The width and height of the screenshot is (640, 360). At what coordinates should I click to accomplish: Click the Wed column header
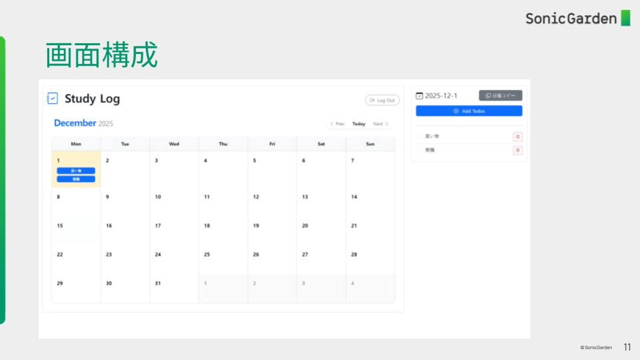[x=174, y=144]
